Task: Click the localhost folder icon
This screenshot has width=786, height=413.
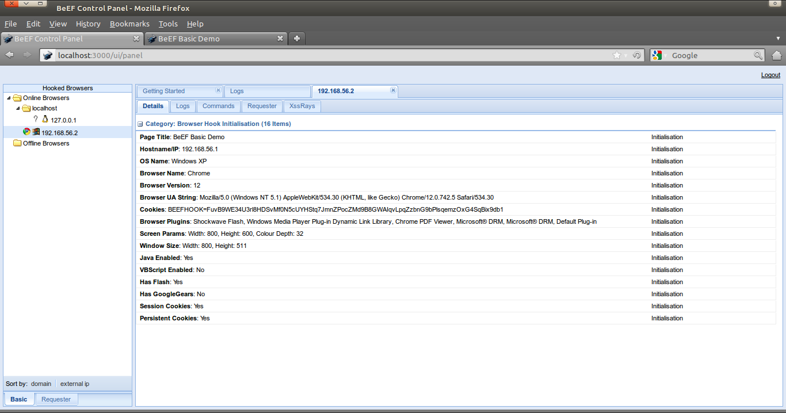Action: click(x=26, y=108)
